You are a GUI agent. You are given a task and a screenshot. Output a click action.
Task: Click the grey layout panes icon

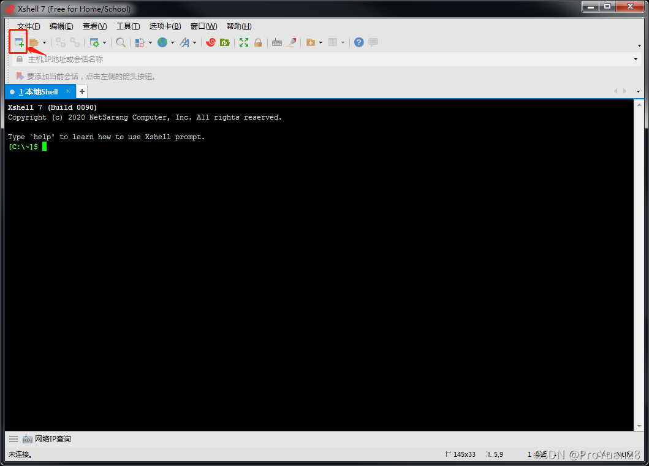[333, 42]
